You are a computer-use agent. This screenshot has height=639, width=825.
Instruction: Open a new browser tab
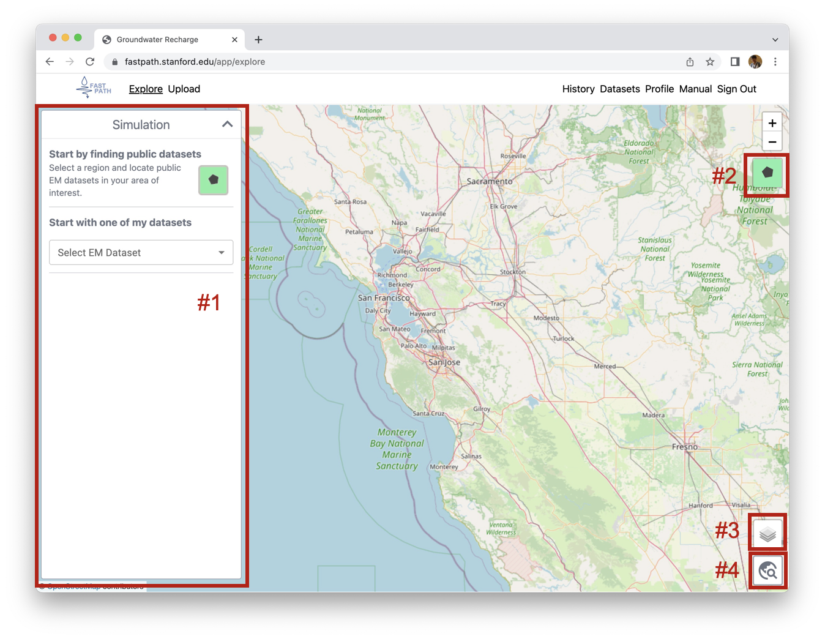258,39
